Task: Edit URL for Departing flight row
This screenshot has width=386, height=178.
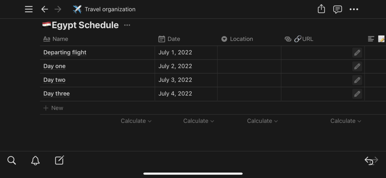Action: (357, 52)
